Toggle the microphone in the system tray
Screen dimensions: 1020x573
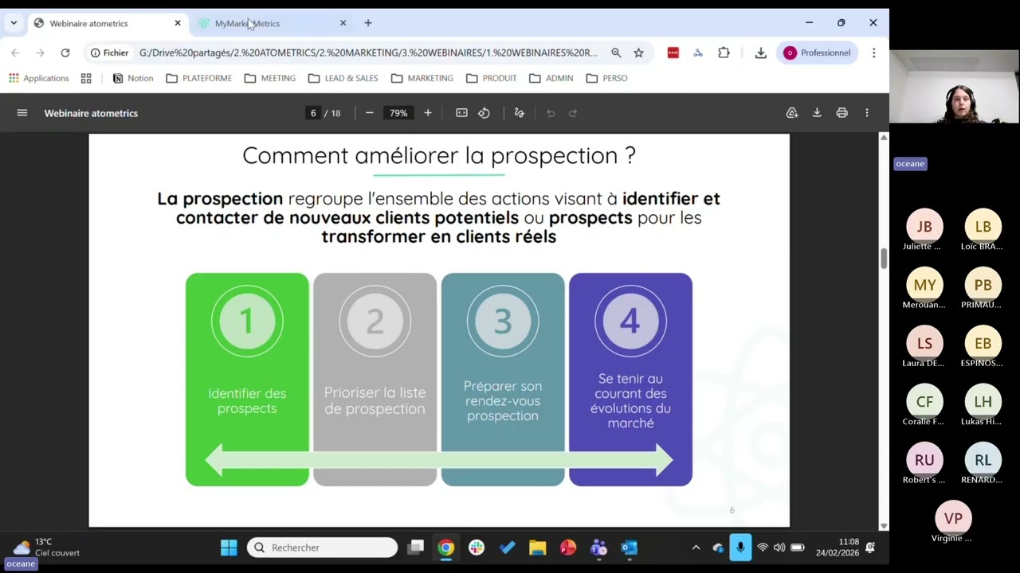(x=740, y=548)
